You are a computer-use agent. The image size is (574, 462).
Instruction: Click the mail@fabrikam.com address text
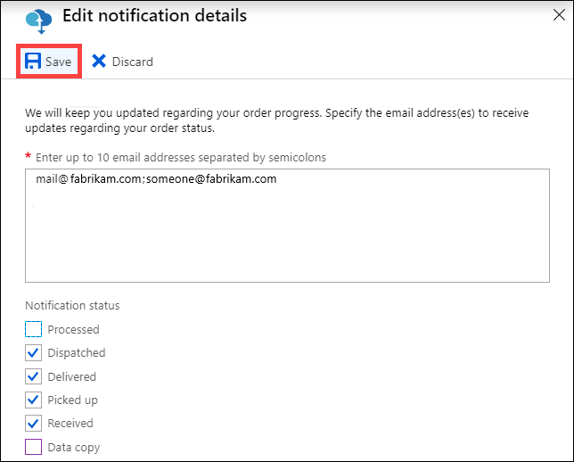pyautogui.click(x=88, y=178)
